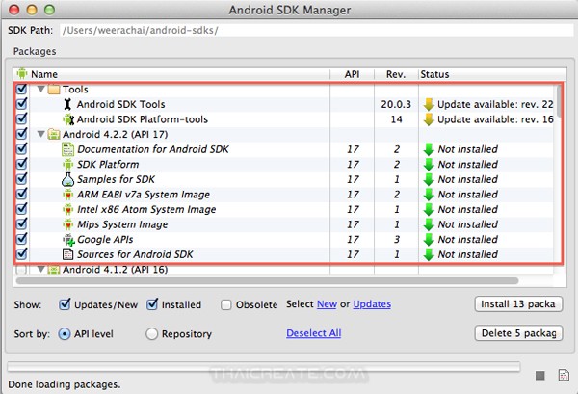The width and height of the screenshot is (578, 394).
Task: Uncheck the Google APIs checkbox
Action: click(21, 239)
